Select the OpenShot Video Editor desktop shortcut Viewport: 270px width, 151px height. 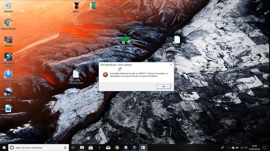pyautogui.click(x=8, y=94)
